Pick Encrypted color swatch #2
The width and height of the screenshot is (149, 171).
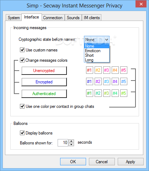pos(98,82)
